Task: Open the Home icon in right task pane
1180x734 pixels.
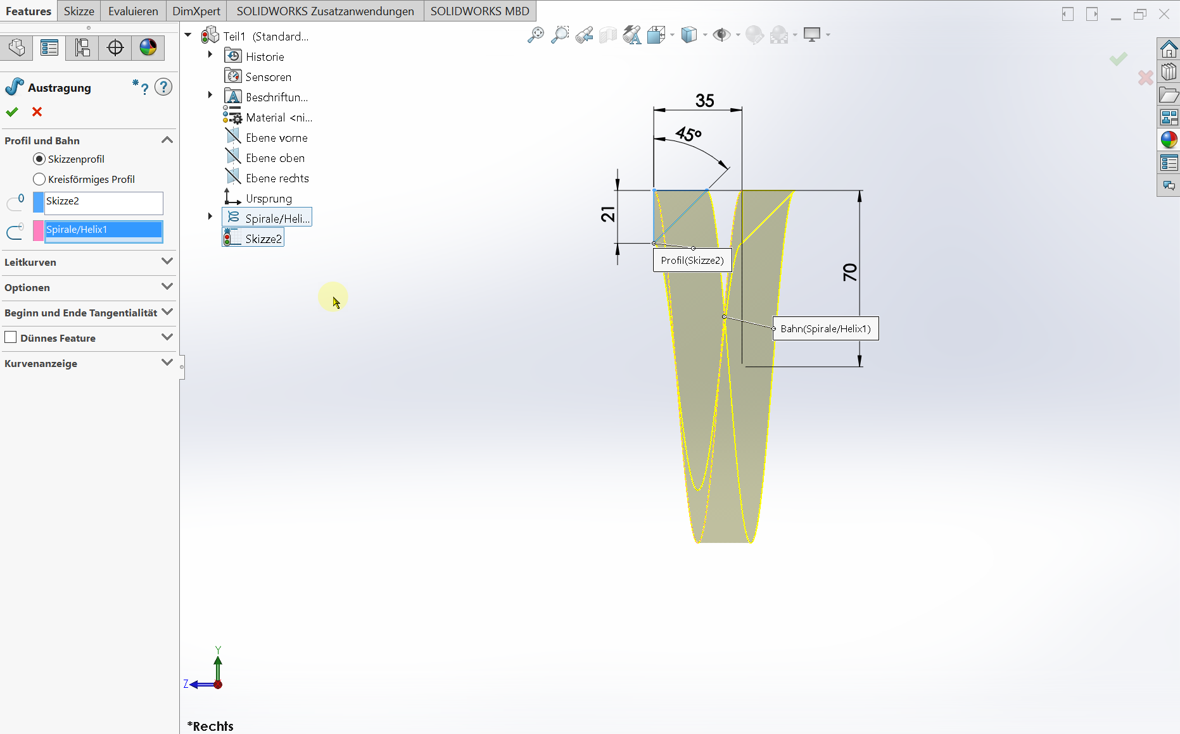Action: pos(1169,49)
